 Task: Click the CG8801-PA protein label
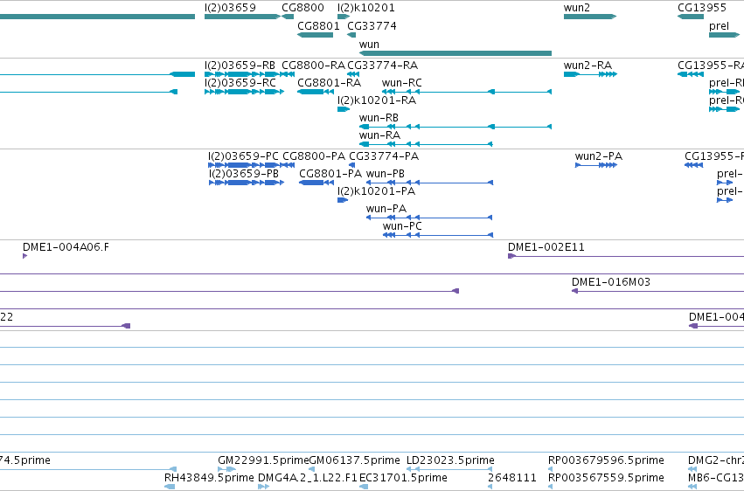click(x=330, y=174)
